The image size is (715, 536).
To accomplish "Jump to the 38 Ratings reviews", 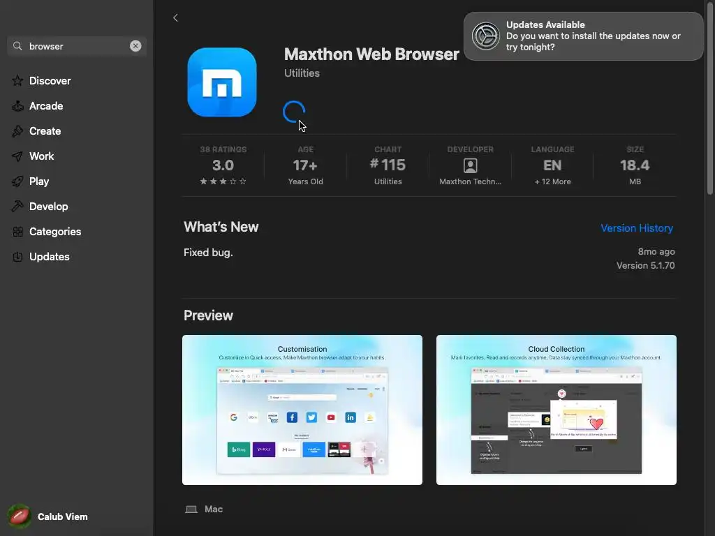I will pyautogui.click(x=223, y=165).
